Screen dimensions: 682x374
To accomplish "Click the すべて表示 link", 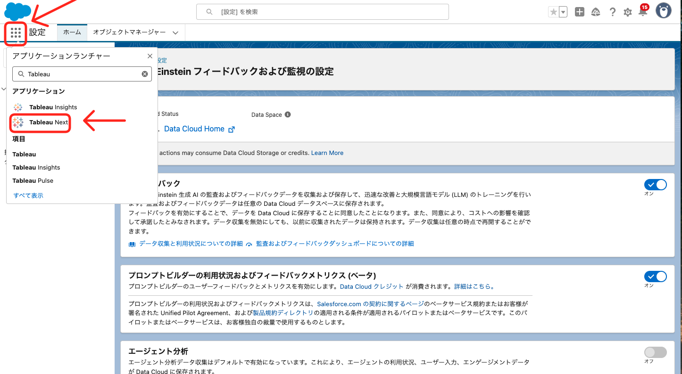I will [28, 195].
